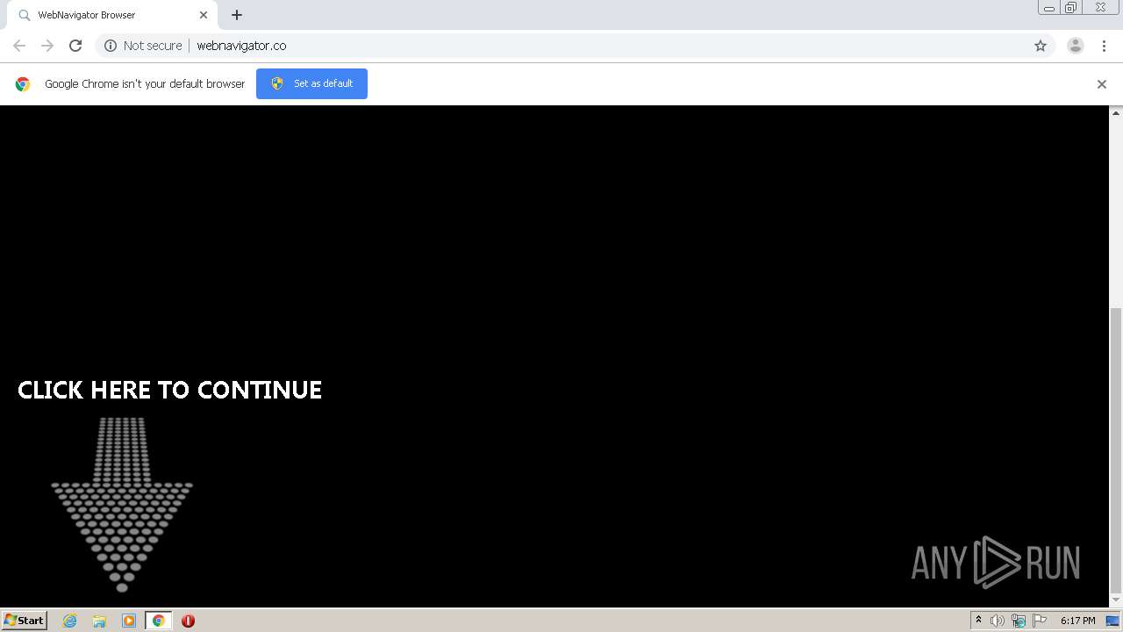Restore down the Chrome window
Screen dimensions: 1123x632
pos(1071,8)
